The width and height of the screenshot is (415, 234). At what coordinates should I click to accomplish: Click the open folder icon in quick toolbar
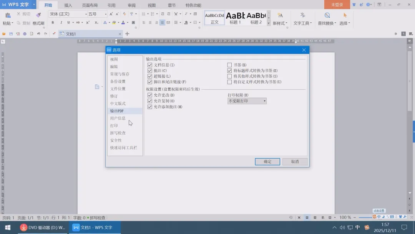(x=4, y=34)
